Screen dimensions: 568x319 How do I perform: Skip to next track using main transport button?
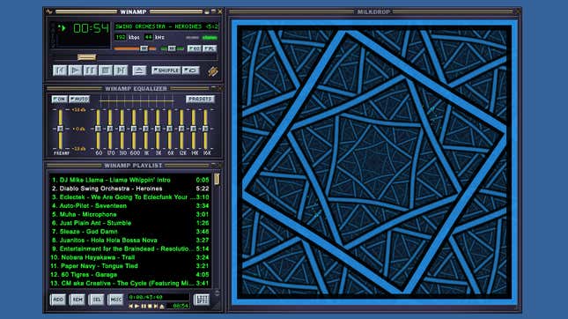(x=121, y=70)
